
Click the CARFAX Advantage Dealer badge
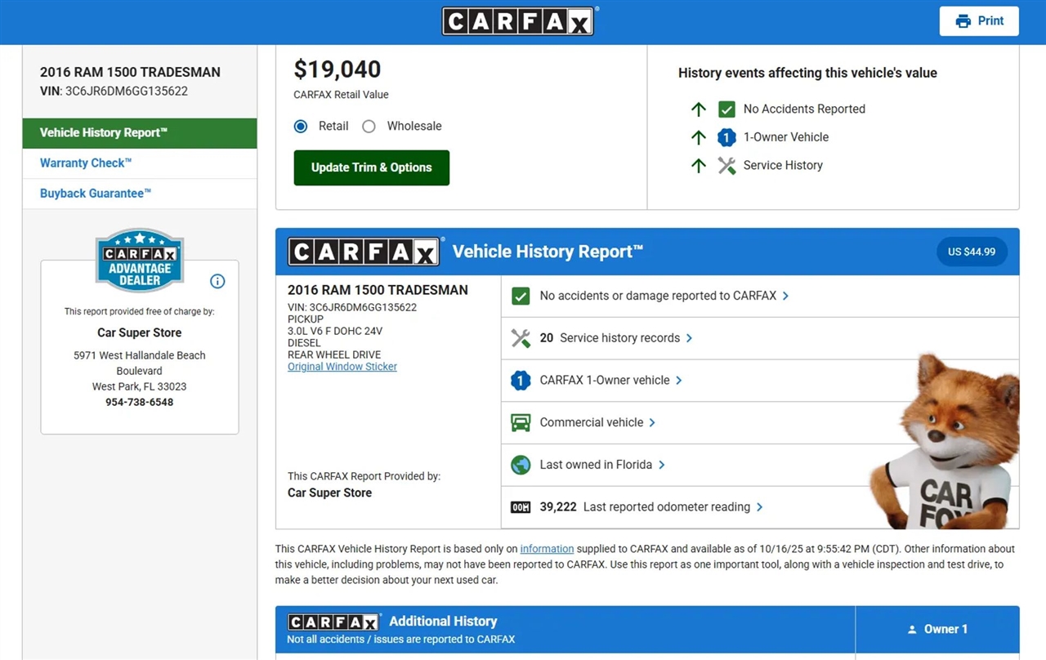point(140,261)
